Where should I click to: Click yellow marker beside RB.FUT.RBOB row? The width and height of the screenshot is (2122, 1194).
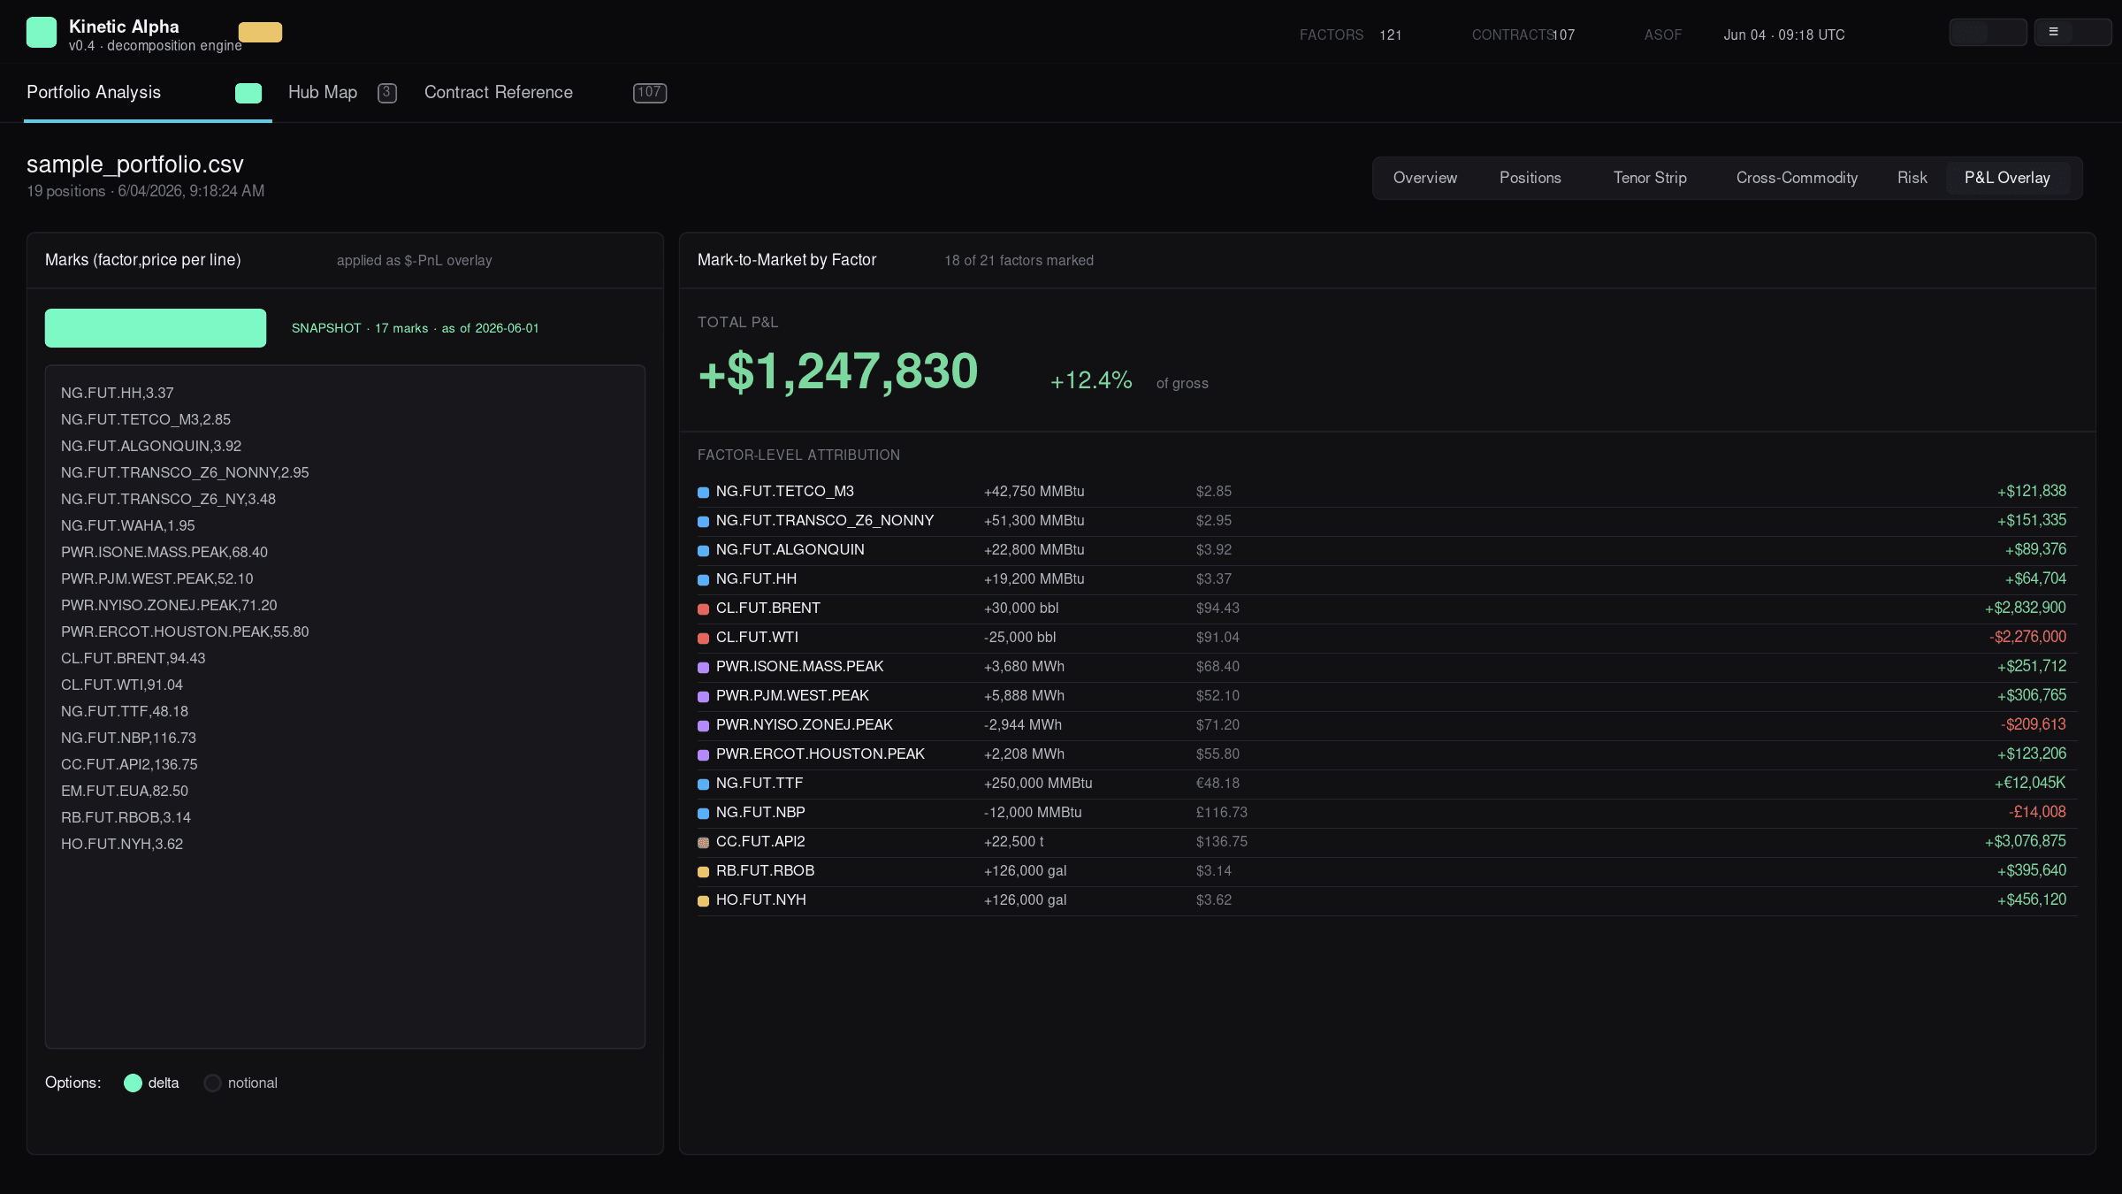pyautogui.click(x=704, y=872)
